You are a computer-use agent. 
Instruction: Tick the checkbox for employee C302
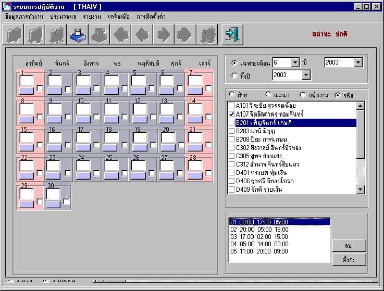[231, 147]
